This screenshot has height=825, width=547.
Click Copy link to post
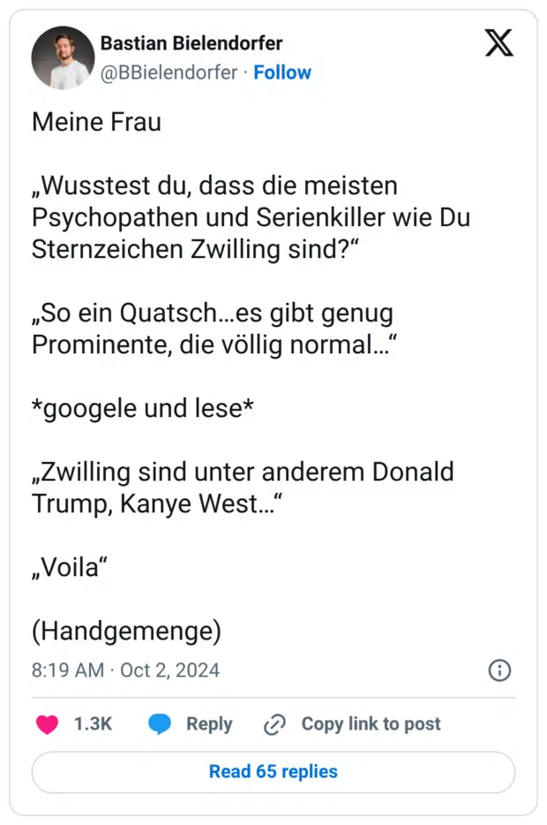tap(371, 723)
